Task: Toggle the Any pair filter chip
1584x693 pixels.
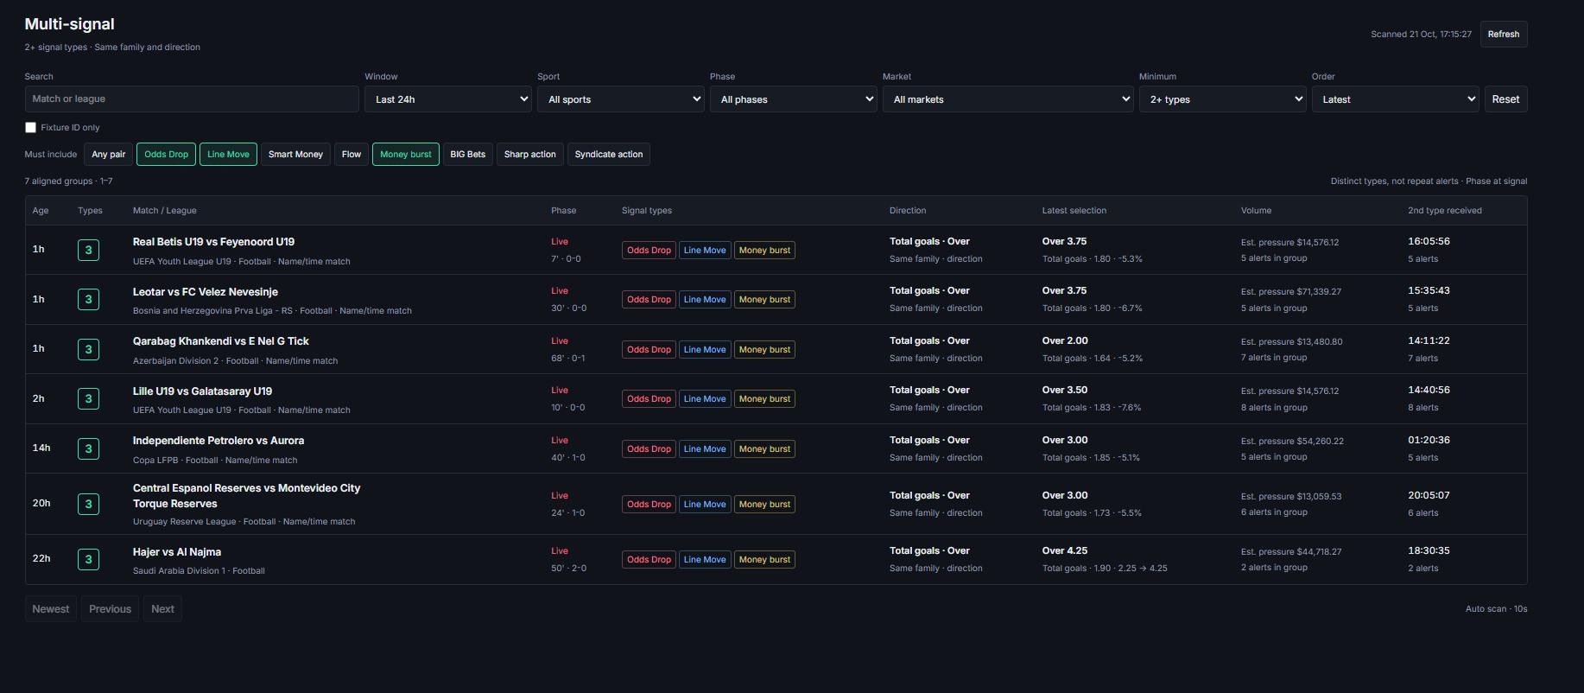Action: (x=109, y=155)
